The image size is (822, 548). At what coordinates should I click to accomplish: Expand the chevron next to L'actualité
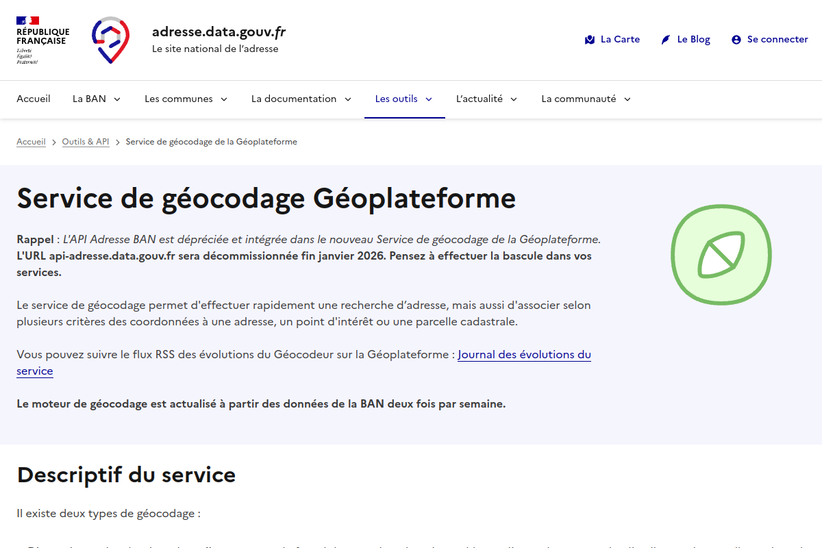click(514, 99)
